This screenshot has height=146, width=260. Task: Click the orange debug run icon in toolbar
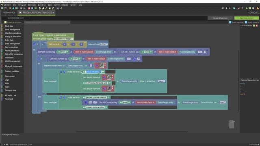coord(258,8)
